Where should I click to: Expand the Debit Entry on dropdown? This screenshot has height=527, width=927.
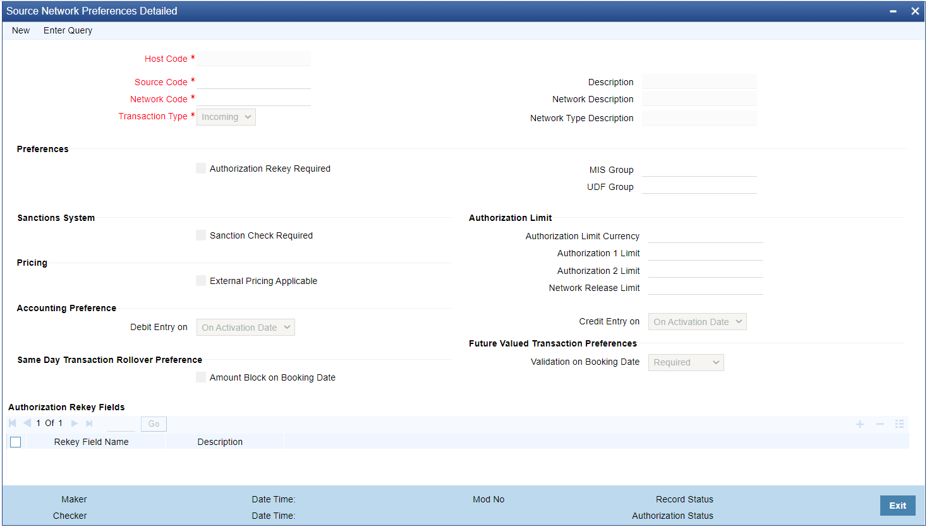pyautogui.click(x=246, y=328)
